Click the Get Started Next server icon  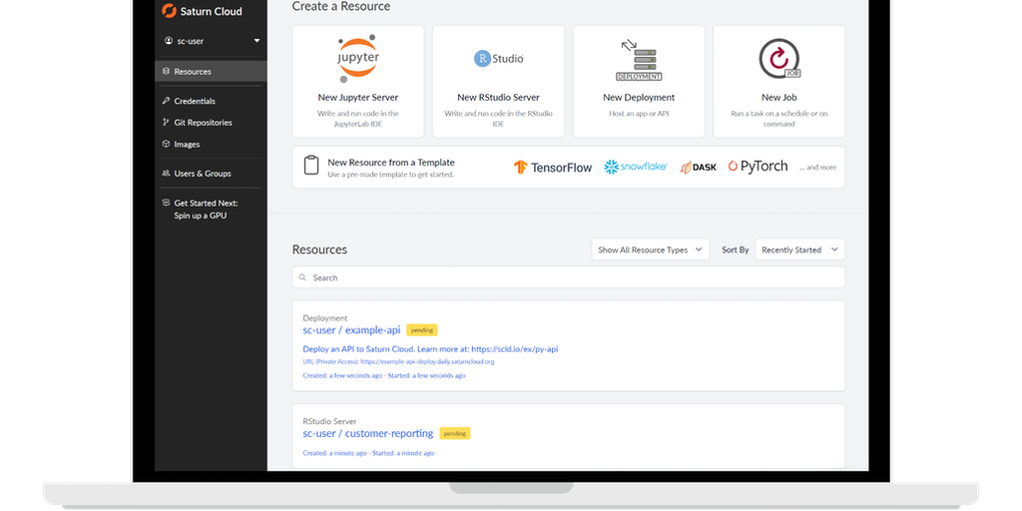pos(166,203)
